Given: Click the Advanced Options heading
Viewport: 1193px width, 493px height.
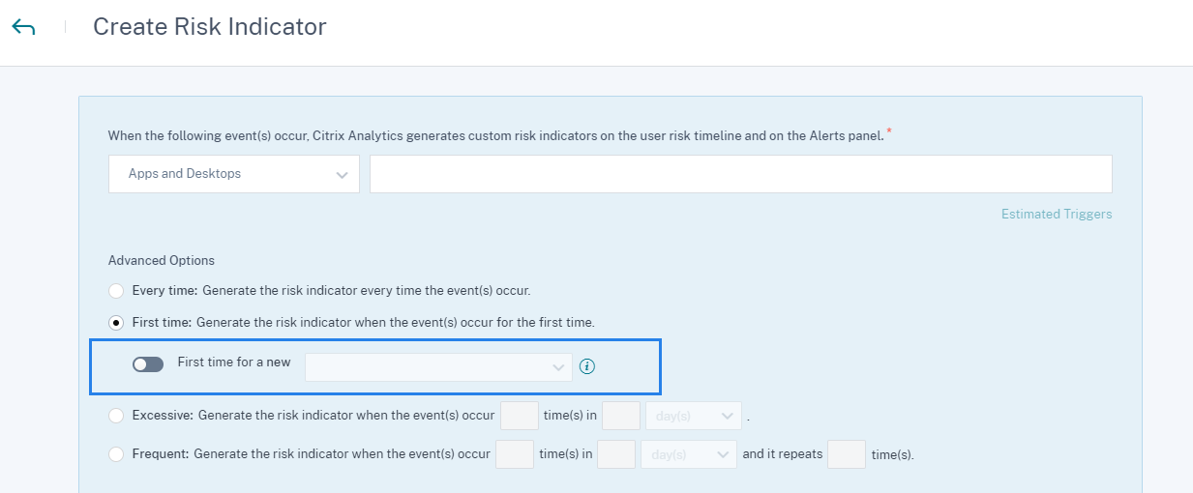Looking at the screenshot, I should point(162,260).
